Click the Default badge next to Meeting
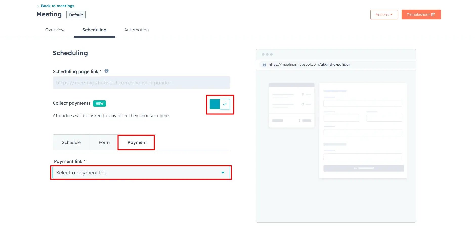Screen dimensions: 475x241 click(76, 15)
